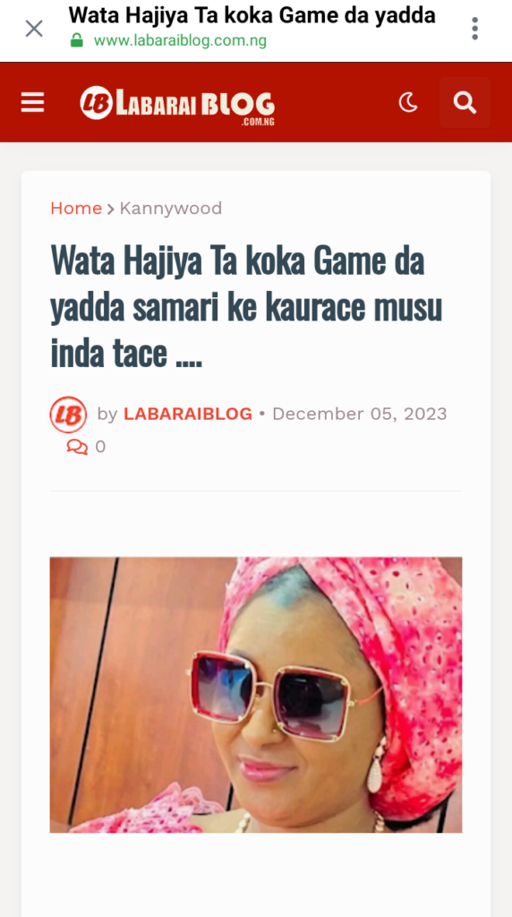512x917 pixels.
Task: Toggle dark mode with the moon icon
Action: pos(408,103)
